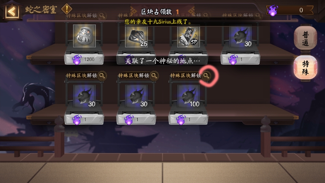Click magnifier on first lower 特殊区块解锁
Image resolution: width=325 pixels, height=183 pixels.
pyautogui.click(x=102, y=76)
